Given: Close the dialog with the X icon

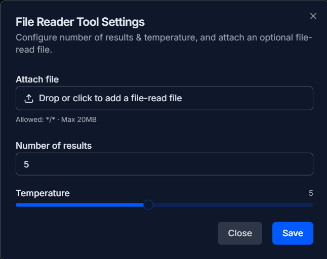Looking at the screenshot, I should [x=313, y=16].
